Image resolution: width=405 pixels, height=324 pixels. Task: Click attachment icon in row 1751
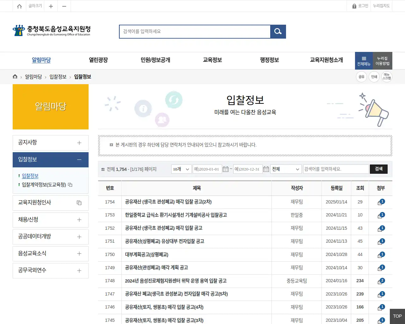point(381,242)
